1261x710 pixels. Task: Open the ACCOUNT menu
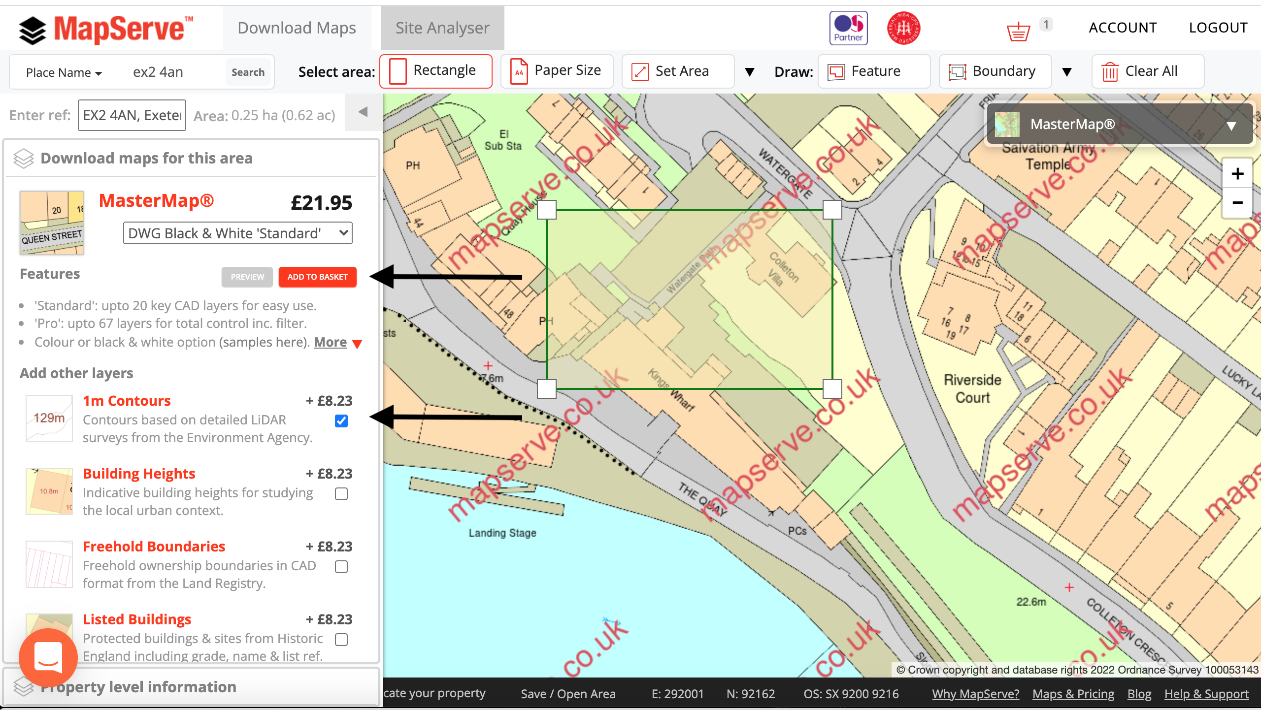pyautogui.click(x=1123, y=28)
